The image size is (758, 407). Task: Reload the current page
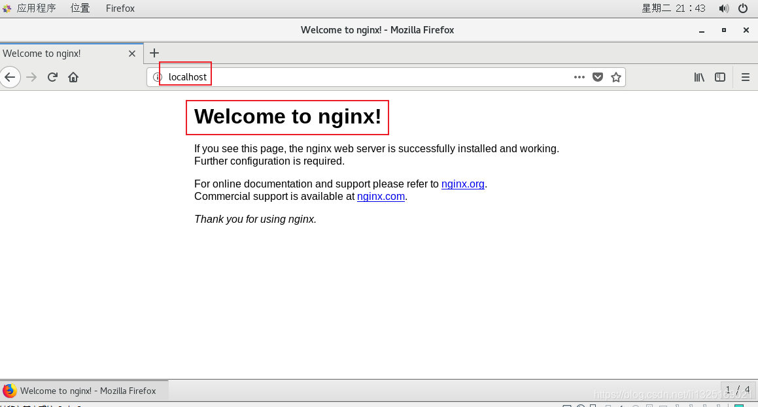(52, 77)
